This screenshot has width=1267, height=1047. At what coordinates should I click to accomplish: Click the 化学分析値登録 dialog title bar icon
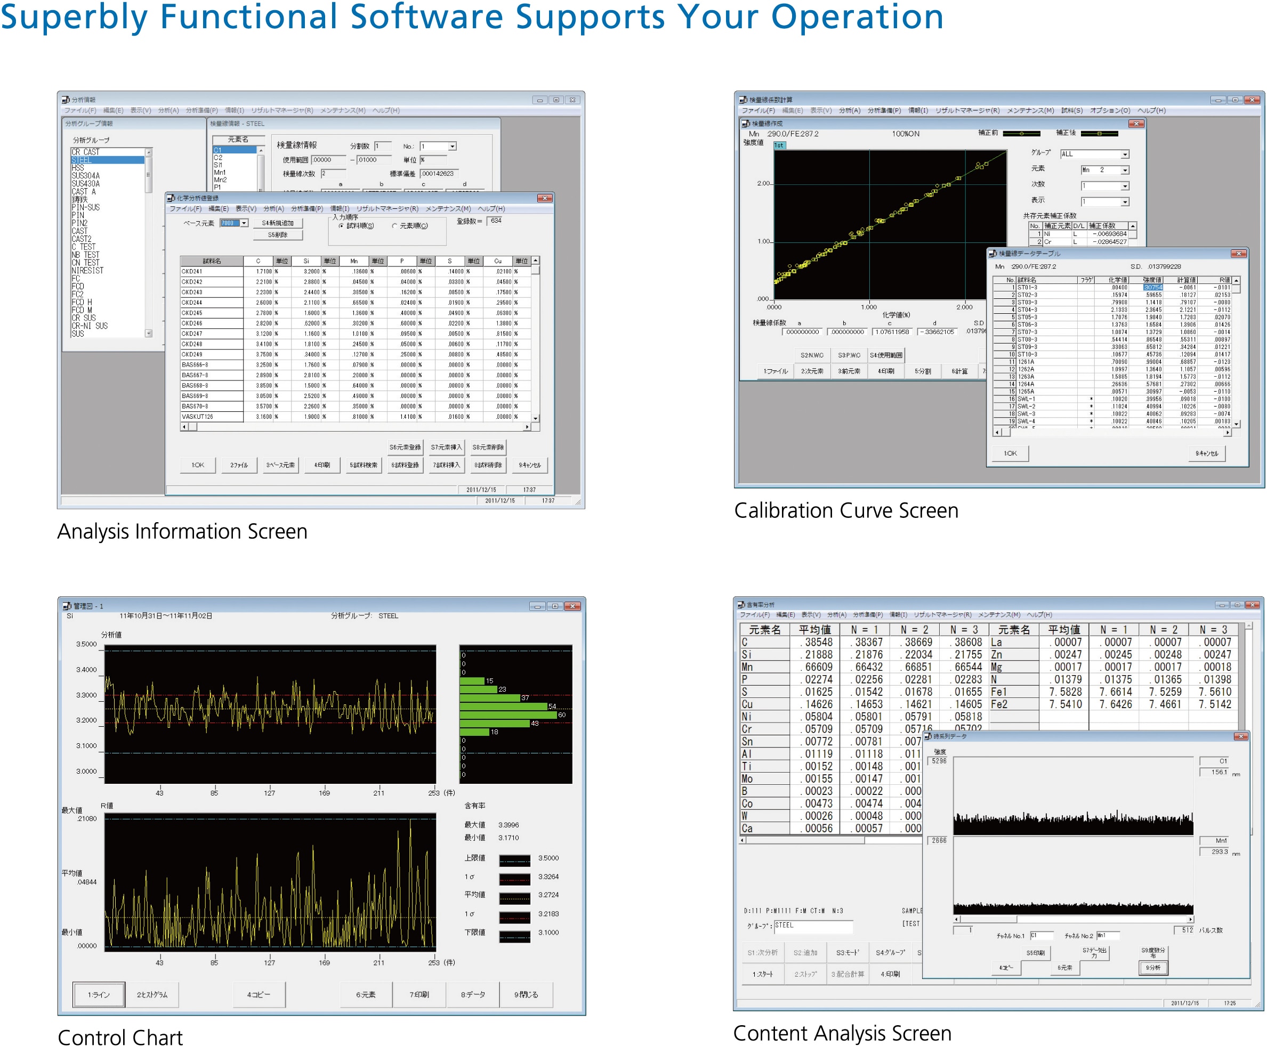point(171,198)
